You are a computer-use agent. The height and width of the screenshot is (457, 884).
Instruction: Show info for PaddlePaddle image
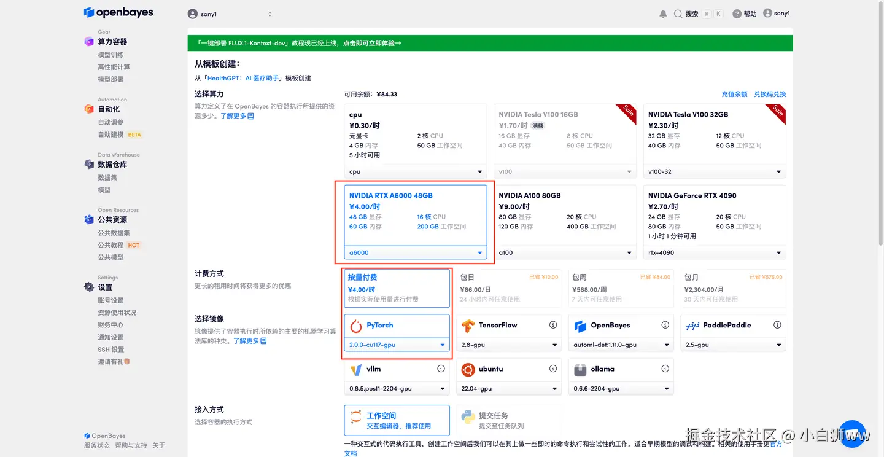coord(777,325)
